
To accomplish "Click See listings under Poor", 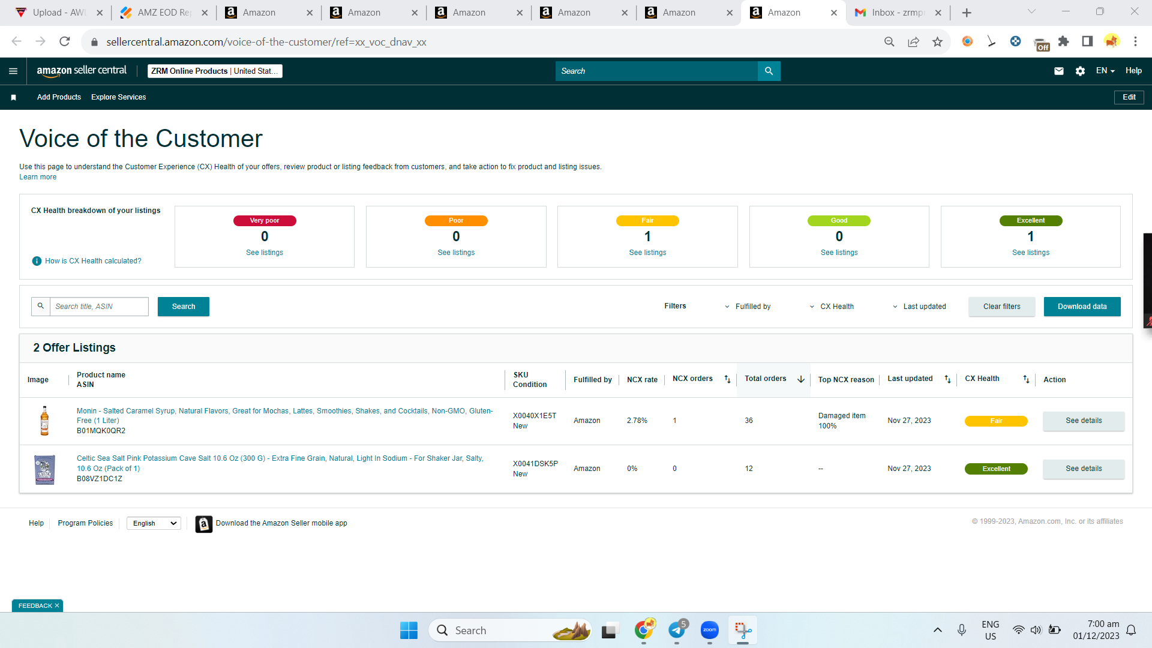I will pos(456,253).
